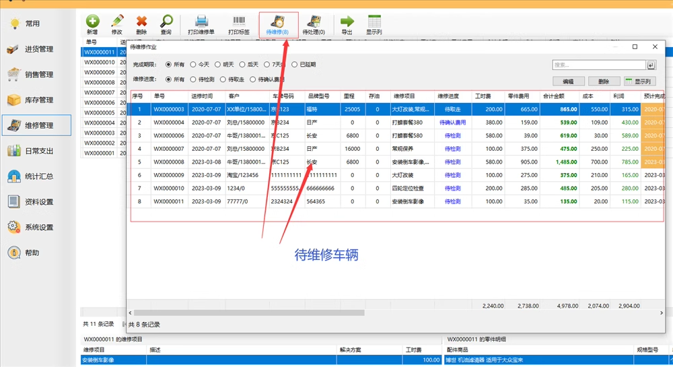Click the 编辑 button in dialog
This screenshot has height=367, width=673.
pyautogui.click(x=568, y=81)
